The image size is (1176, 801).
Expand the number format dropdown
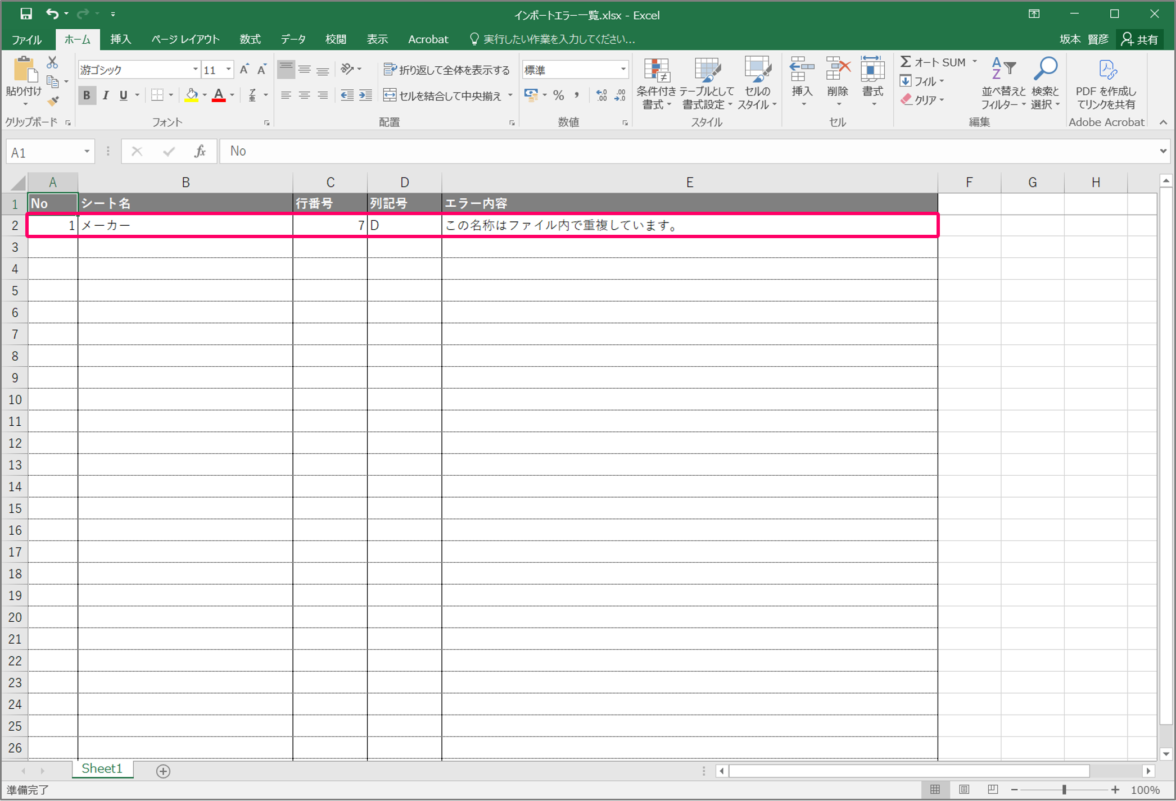point(623,70)
